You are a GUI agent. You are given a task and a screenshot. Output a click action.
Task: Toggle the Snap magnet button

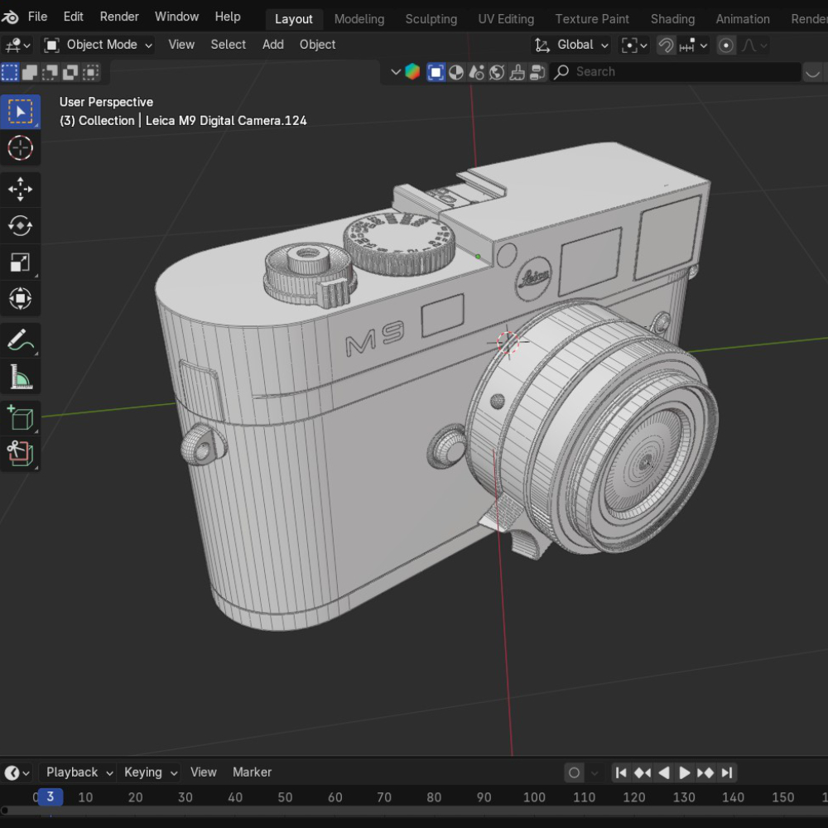point(666,46)
